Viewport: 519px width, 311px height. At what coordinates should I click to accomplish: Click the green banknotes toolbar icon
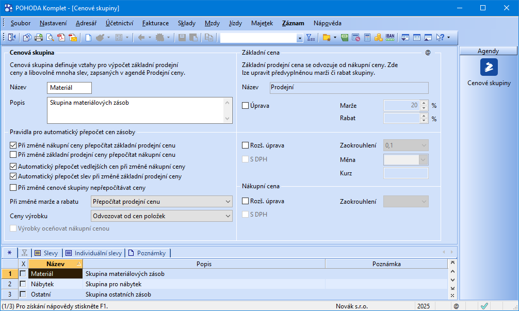pyautogui.click(x=345, y=37)
